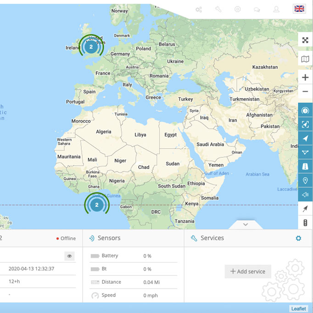The height and width of the screenshot is (313, 313).
Task: Open the map layers selector
Action: pyautogui.click(x=305, y=59)
